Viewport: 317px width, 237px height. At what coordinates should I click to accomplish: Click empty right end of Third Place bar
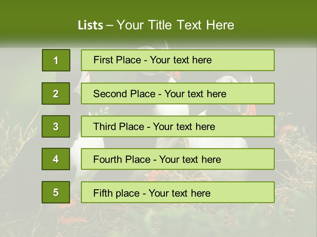pos(251,126)
